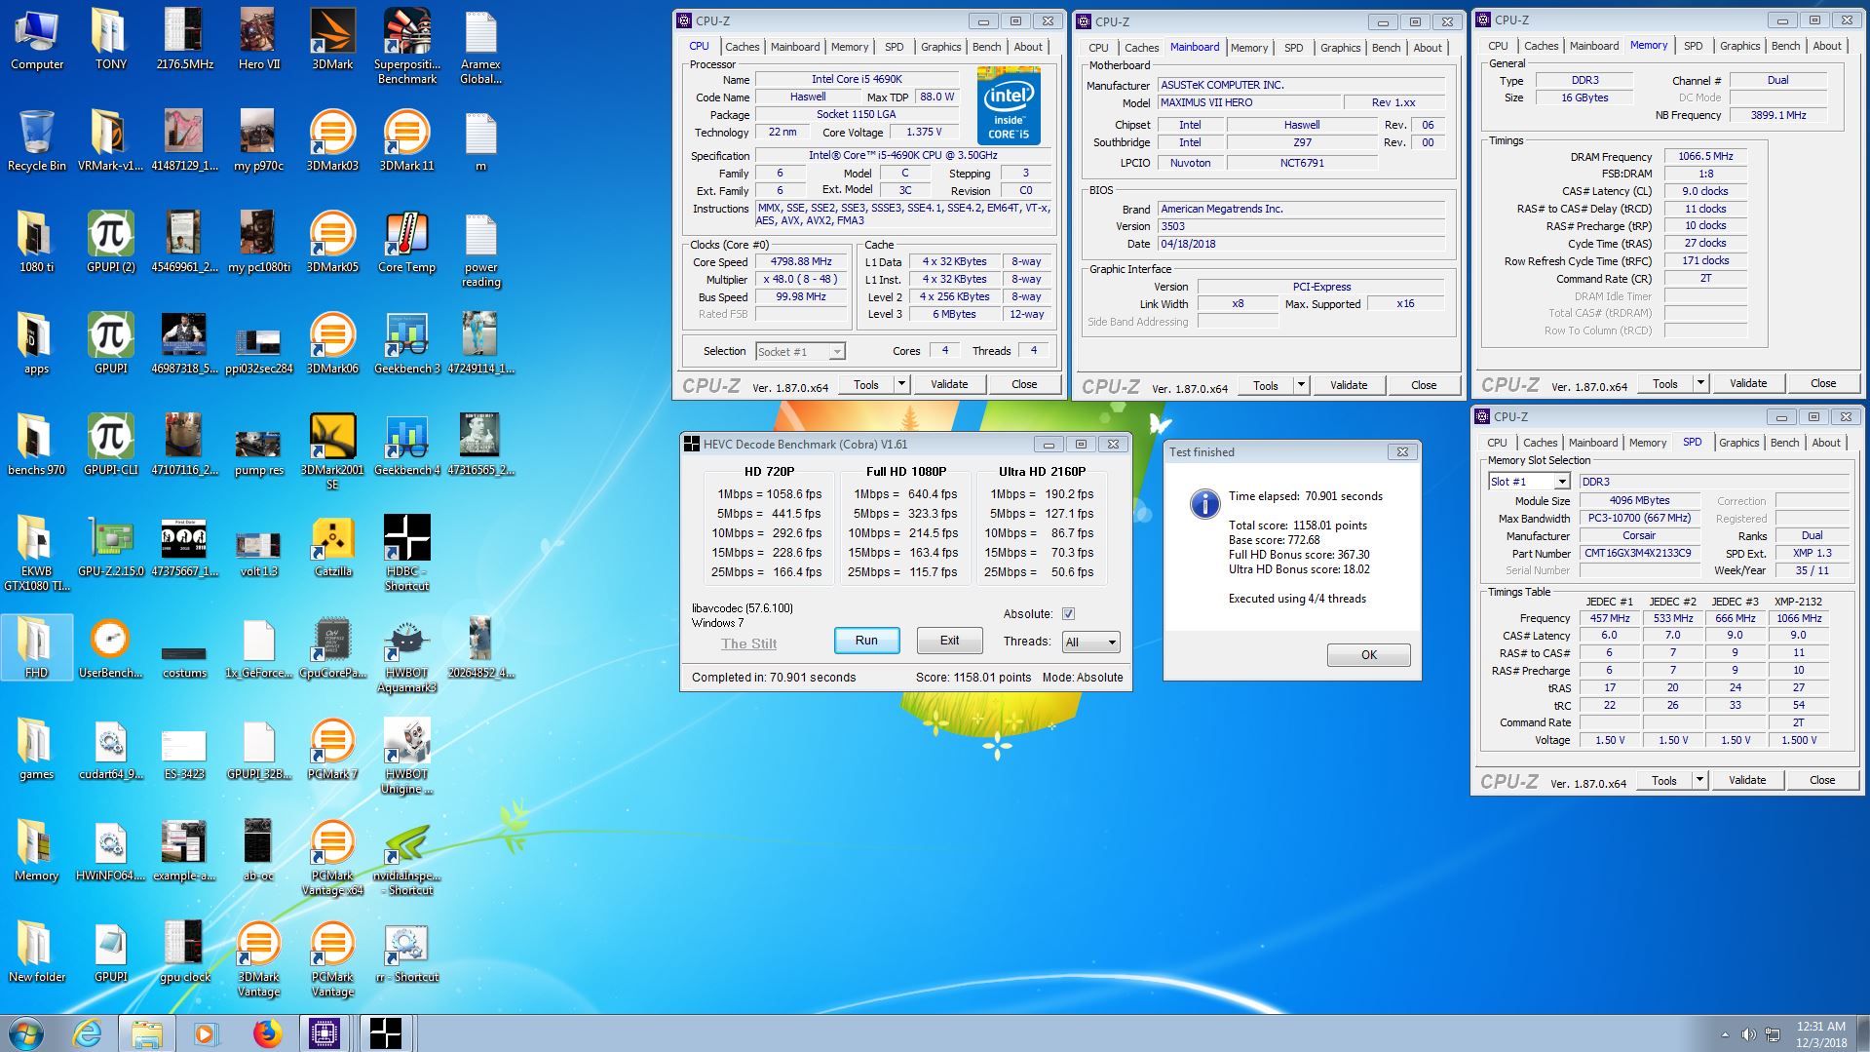Image resolution: width=1870 pixels, height=1052 pixels.
Task: Open the Slot #1 memory slot dropdown
Action: [x=1529, y=482]
